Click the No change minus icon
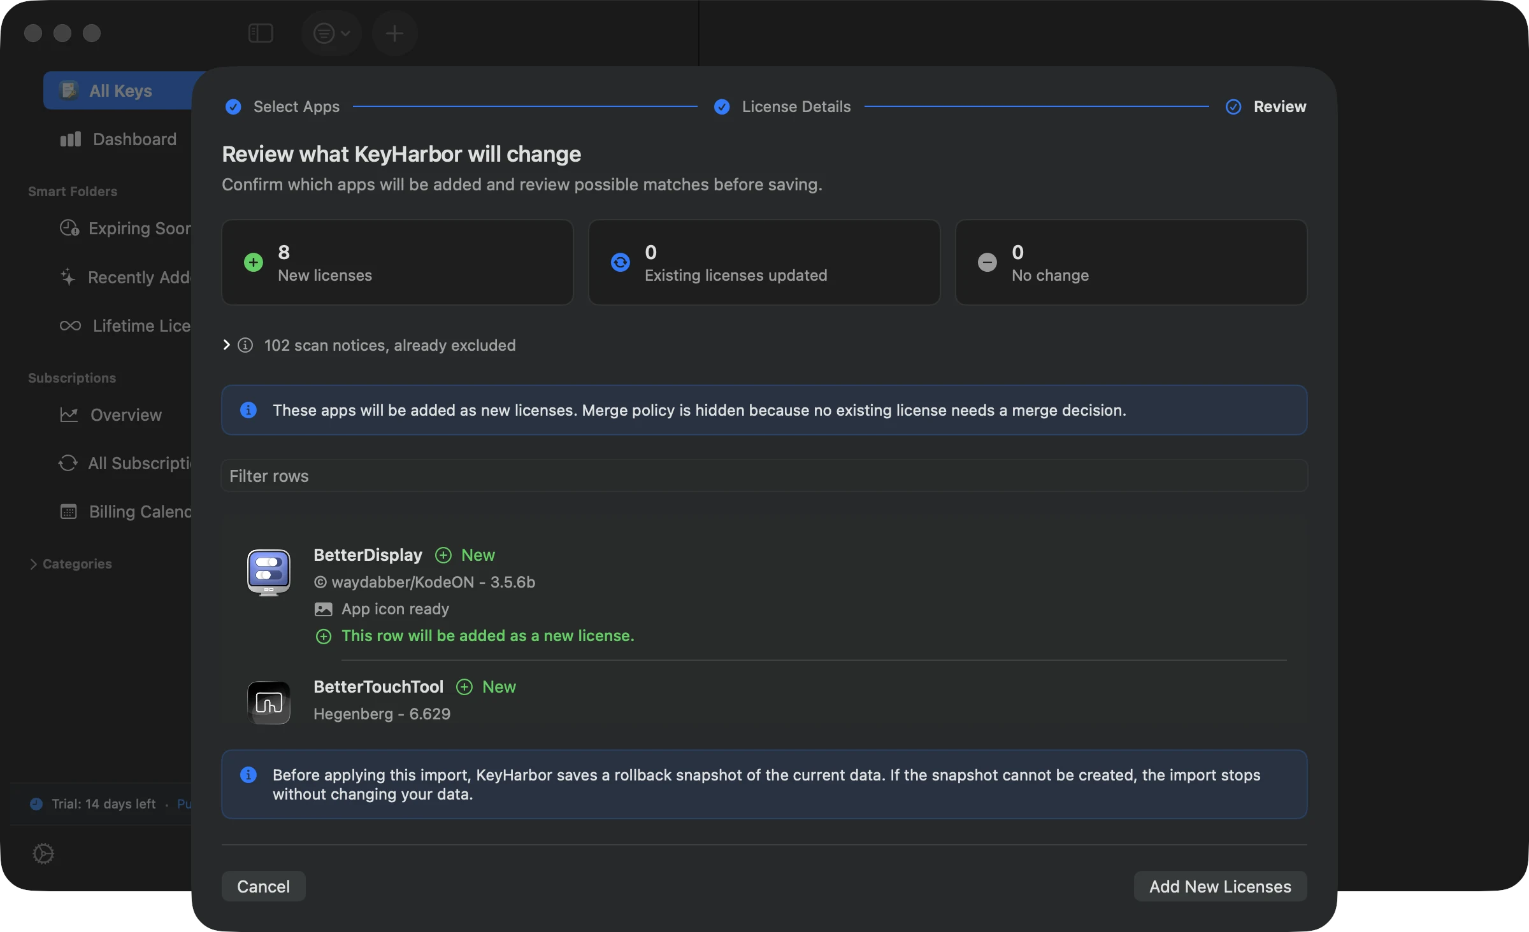The image size is (1529, 932). pyautogui.click(x=987, y=262)
